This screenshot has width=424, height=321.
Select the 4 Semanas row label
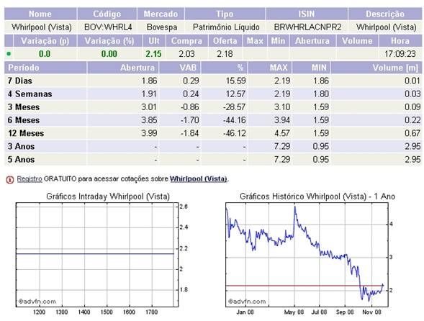pos(30,94)
